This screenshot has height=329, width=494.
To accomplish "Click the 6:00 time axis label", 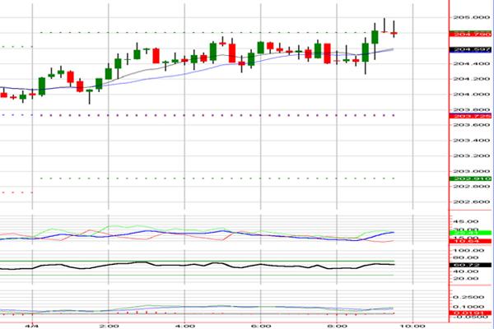I will 261,326.
